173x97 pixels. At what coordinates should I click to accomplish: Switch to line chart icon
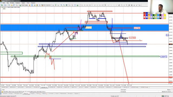pos(58,5)
